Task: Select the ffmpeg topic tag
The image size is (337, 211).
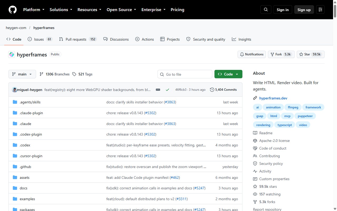Action: [x=293, y=107]
